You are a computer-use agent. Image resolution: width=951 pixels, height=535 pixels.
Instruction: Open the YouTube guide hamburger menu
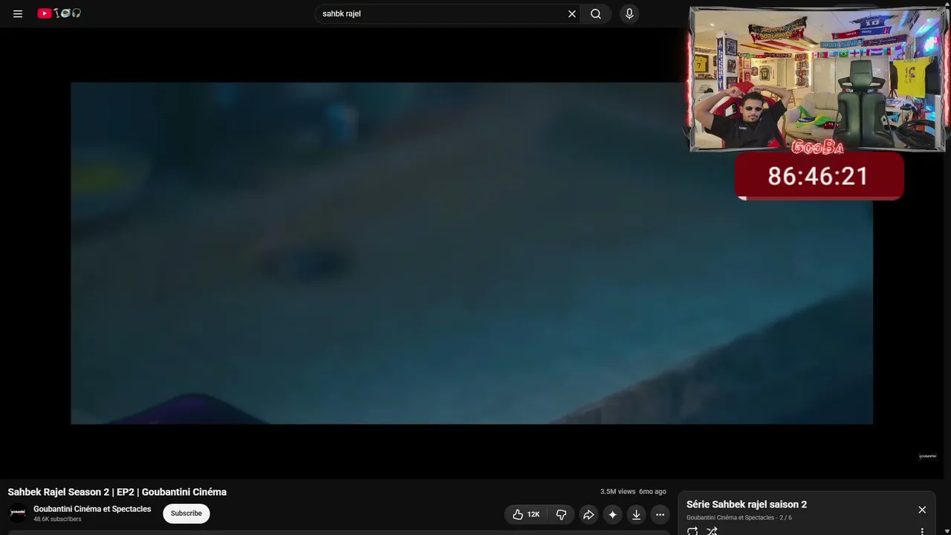[18, 13]
